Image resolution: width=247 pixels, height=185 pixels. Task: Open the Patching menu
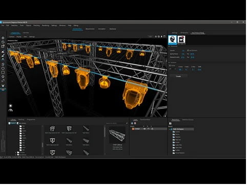pyautogui.click(x=36, y=26)
